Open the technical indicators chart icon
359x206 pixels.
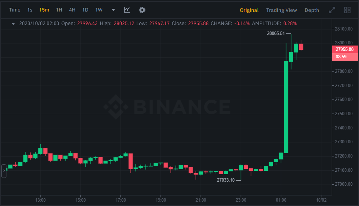[x=127, y=10]
